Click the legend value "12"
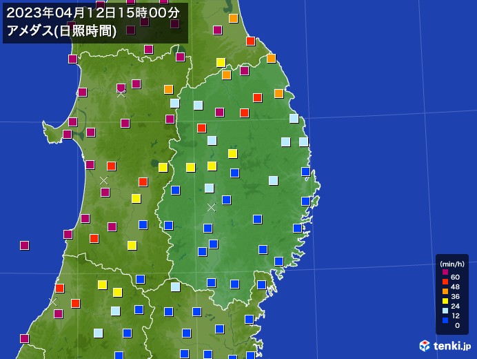 tap(455, 316)
